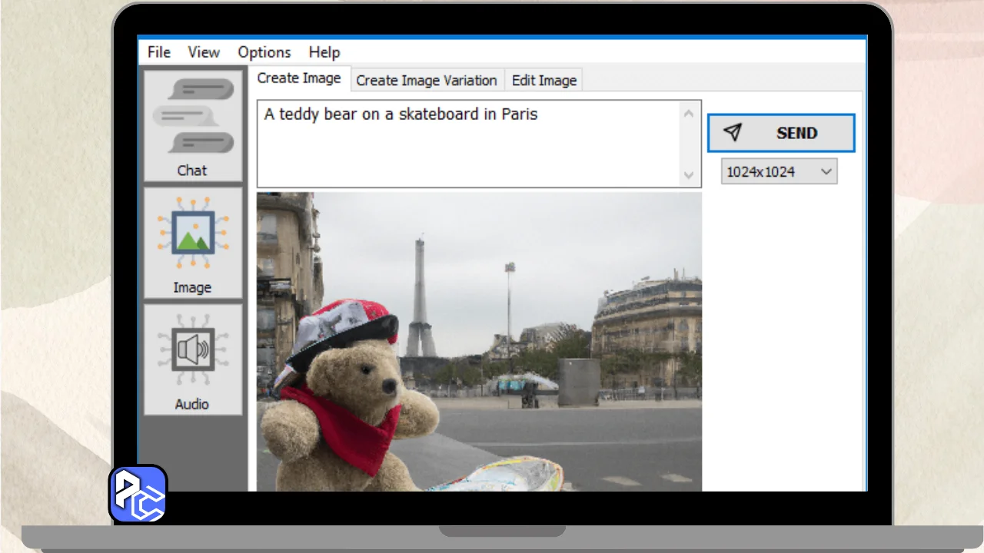Image resolution: width=984 pixels, height=553 pixels.
Task: Switch to the Audio tool icon
Action: [x=192, y=360]
